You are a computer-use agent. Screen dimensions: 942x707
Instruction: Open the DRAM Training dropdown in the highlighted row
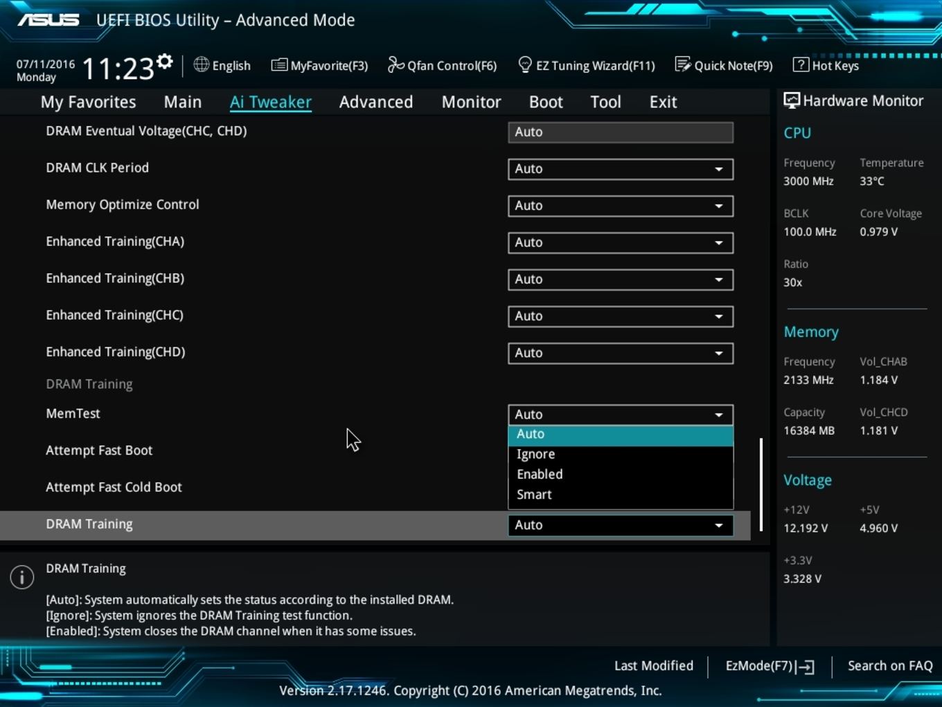(x=621, y=525)
